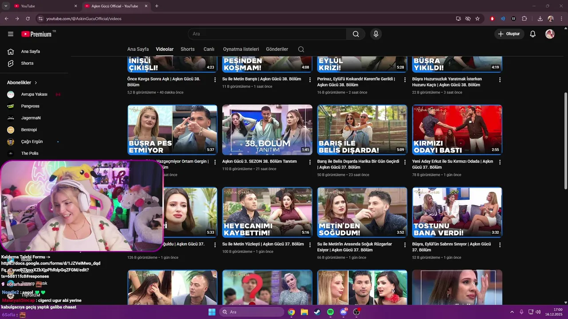Play the 'Tostunu Bana Verdi!' video thumbnail
Screen dimensions: 568x319
click(457, 213)
